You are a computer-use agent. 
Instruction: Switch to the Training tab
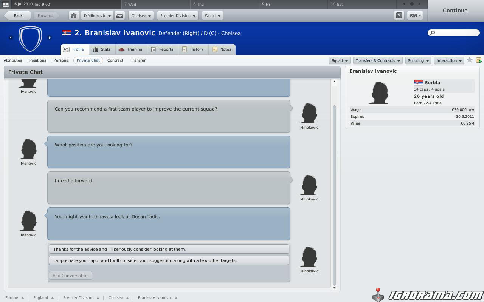[130, 49]
